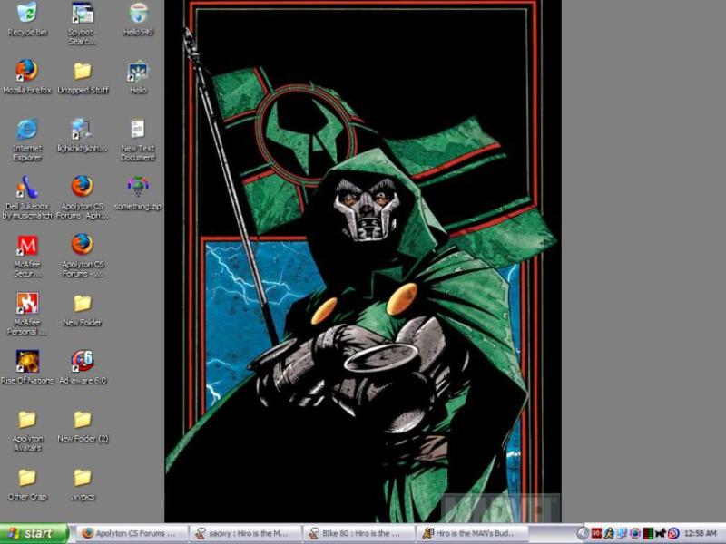The width and height of the screenshot is (726, 544).
Task: Expand hidden system tray icons arrow
Action: (584, 534)
